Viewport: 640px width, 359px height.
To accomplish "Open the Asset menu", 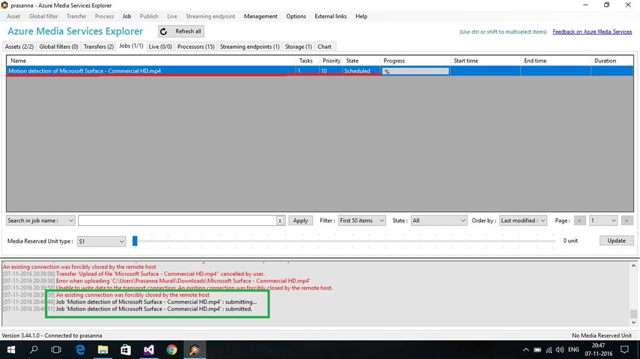I will (14, 16).
